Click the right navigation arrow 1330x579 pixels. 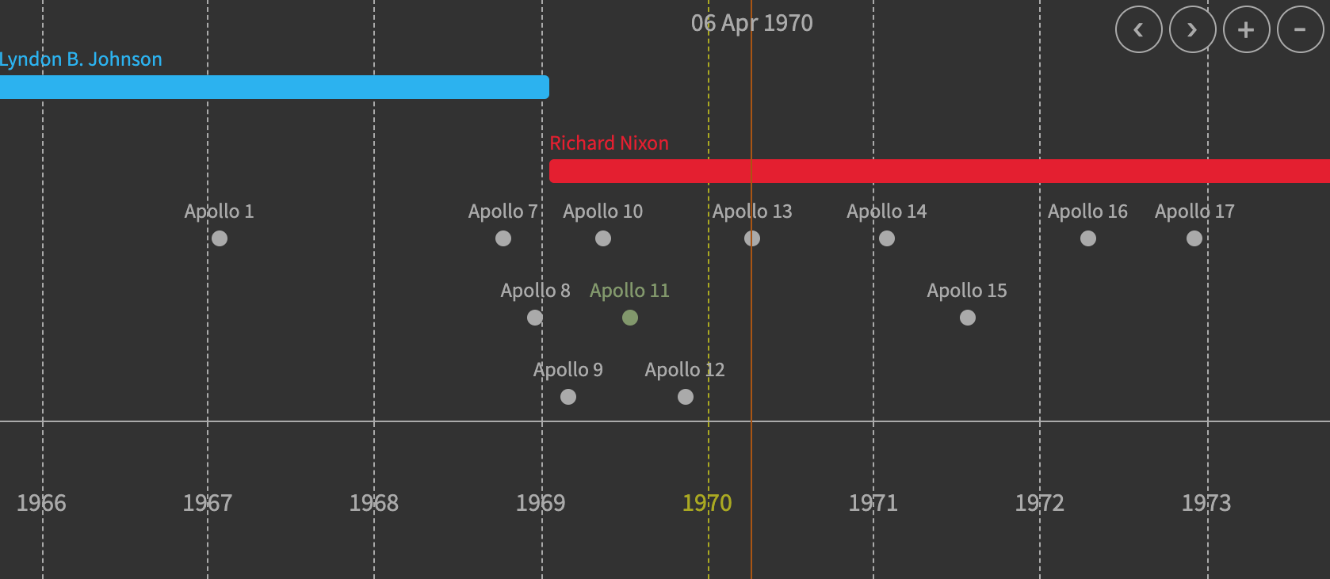(x=1193, y=29)
